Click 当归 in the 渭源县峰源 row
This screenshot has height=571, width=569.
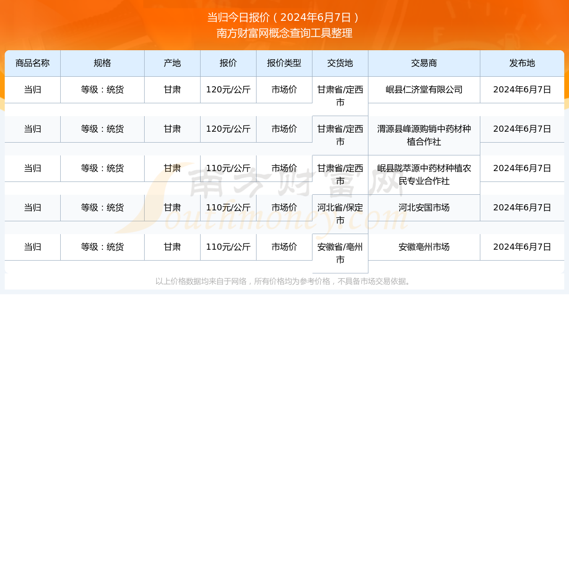tap(33, 129)
